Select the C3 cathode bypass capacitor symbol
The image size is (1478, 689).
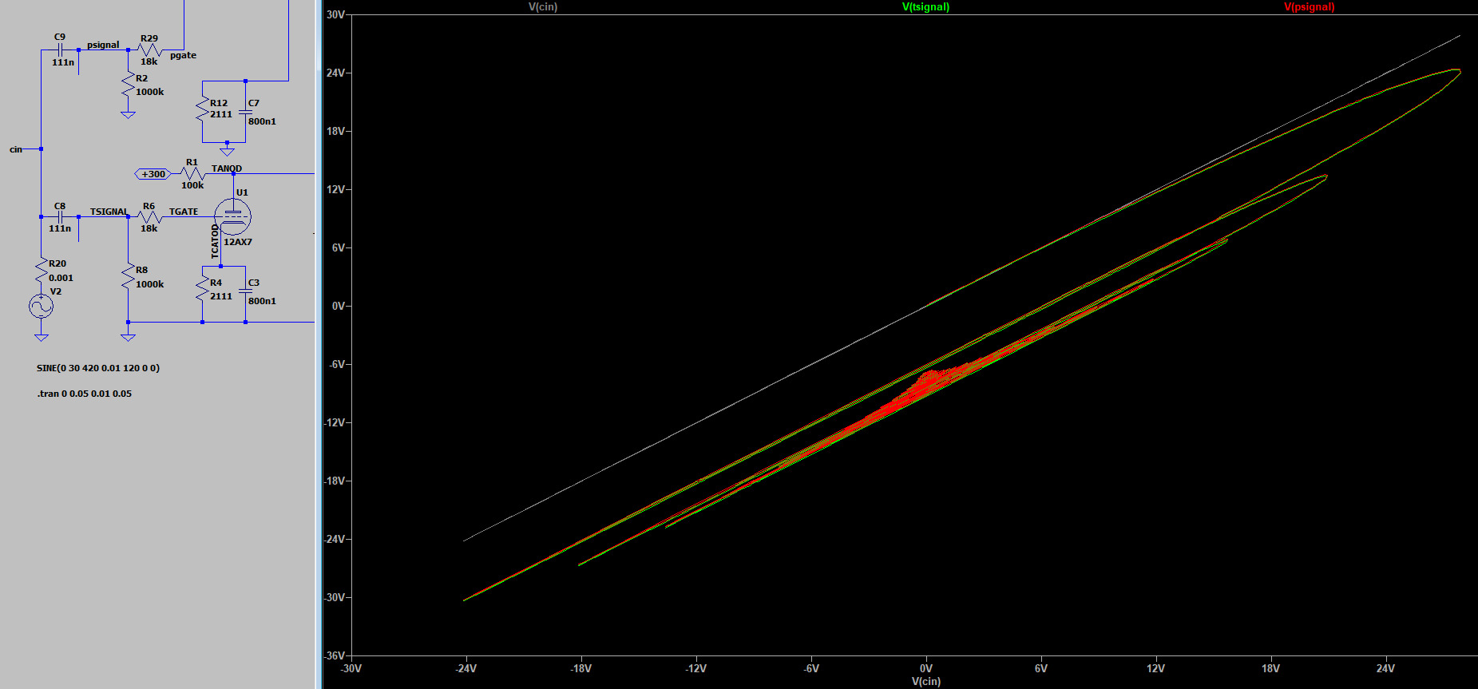pyautogui.click(x=245, y=291)
